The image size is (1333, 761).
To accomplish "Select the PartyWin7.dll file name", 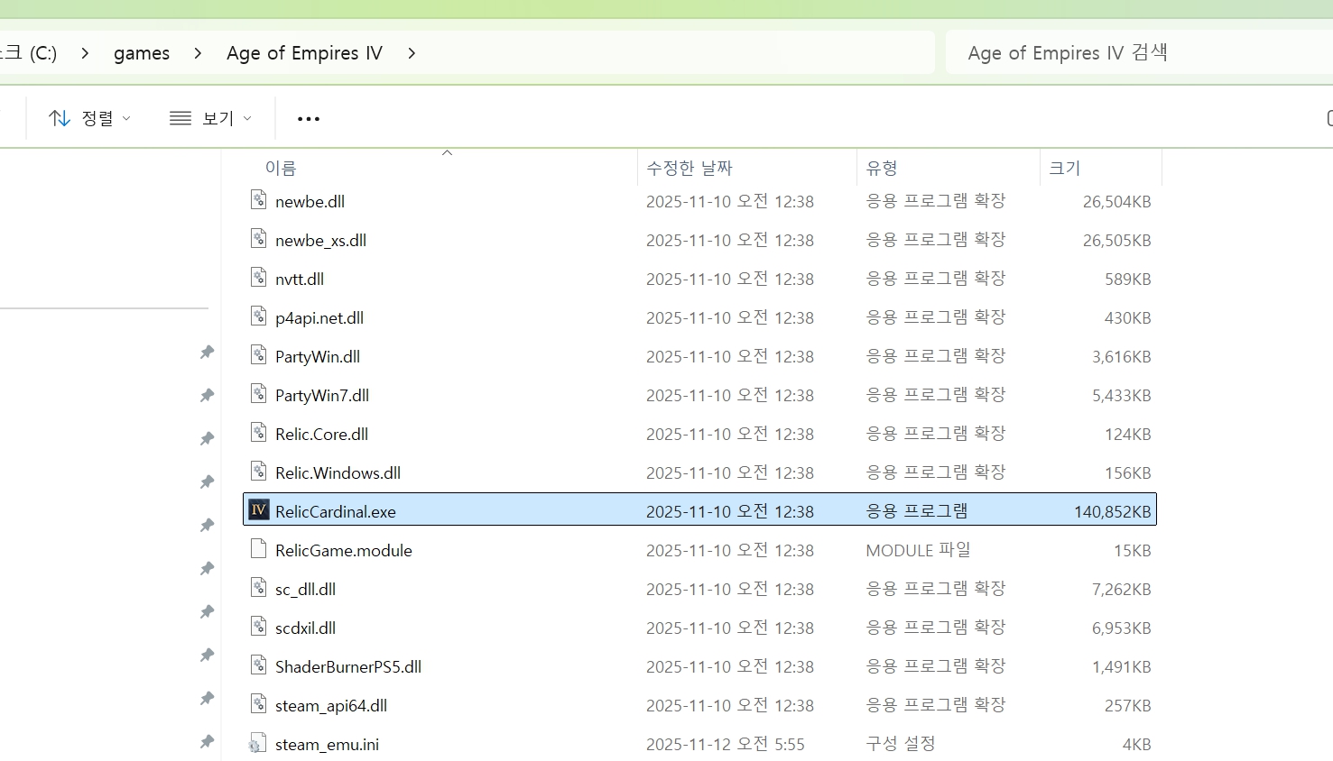I will [322, 396].
